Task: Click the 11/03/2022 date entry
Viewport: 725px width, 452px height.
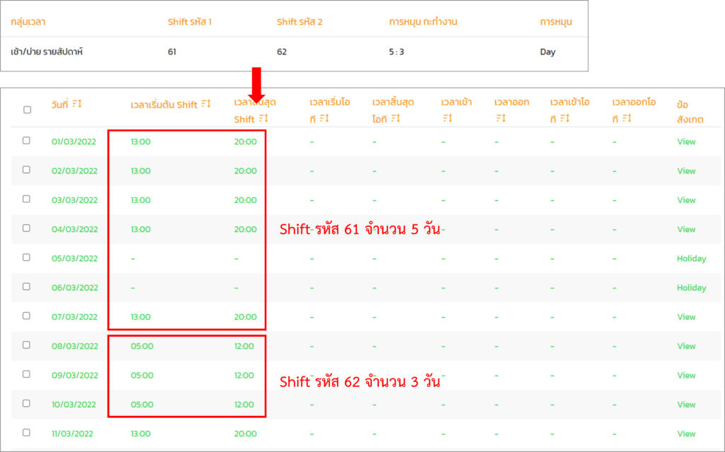Action: click(72, 434)
